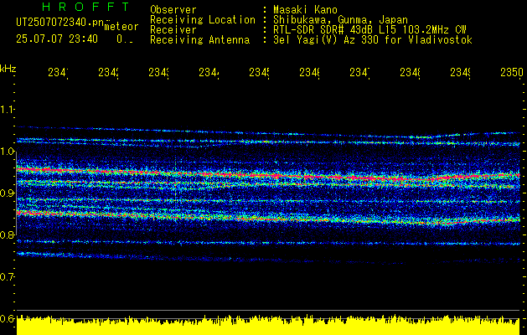Viewport: 527px width, 335px height.
Task: Click the Receiving Location label
Action: tap(203, 20)
